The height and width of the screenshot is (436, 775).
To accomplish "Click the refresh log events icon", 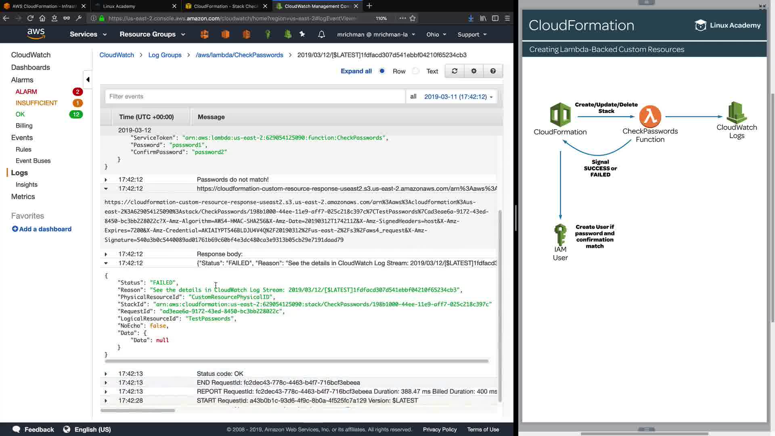I will coord(455,71).
